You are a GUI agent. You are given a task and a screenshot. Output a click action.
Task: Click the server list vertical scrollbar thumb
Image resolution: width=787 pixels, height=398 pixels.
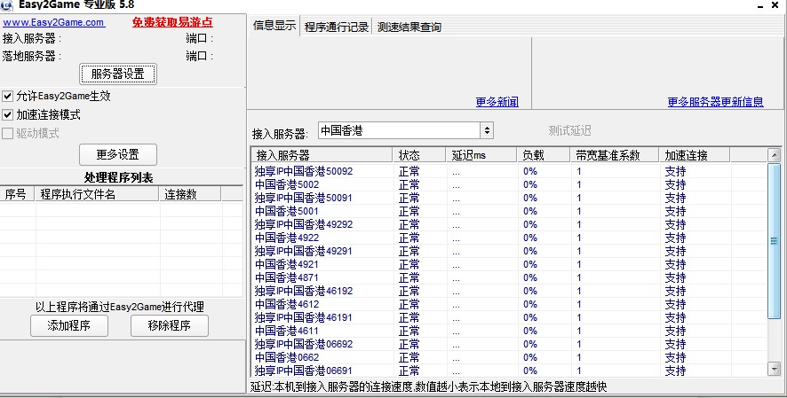tap(774, 208)
